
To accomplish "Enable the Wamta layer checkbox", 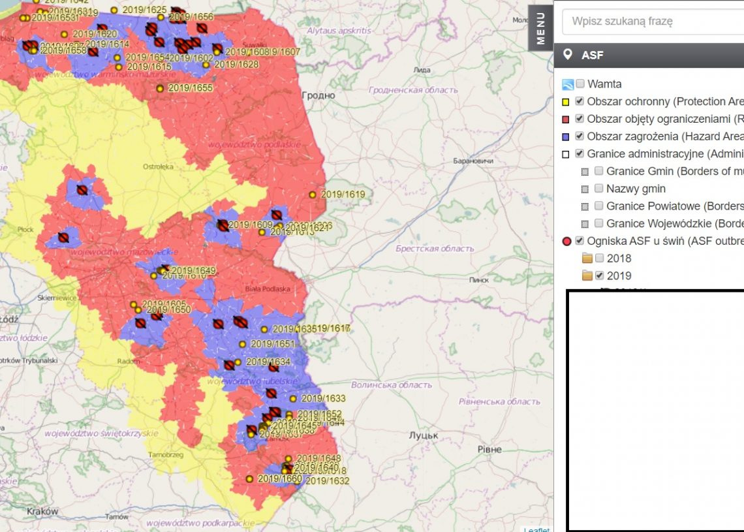I will pos(580,84).
